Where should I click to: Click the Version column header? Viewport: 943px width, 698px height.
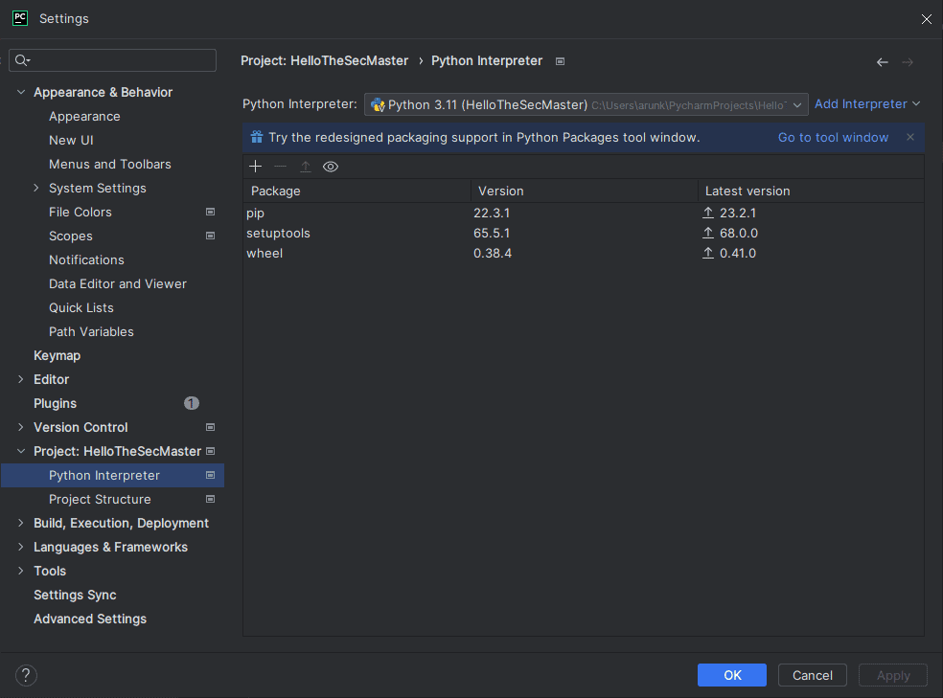[585, 191]
